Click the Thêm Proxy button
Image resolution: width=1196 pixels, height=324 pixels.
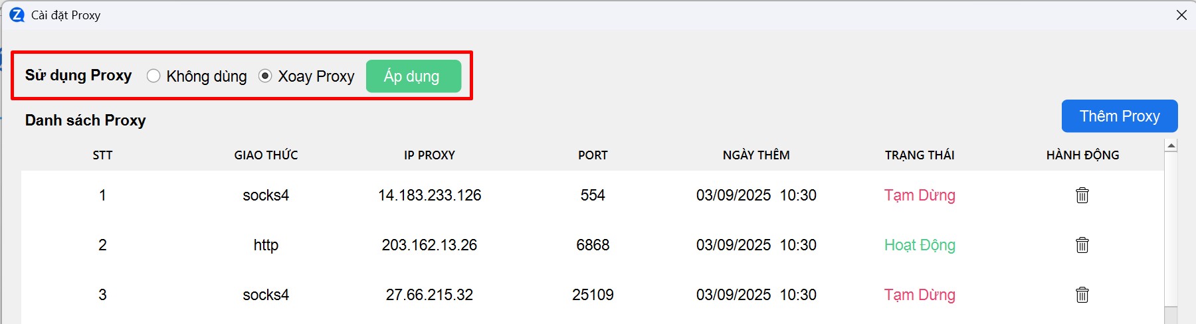click(1119, 116)
